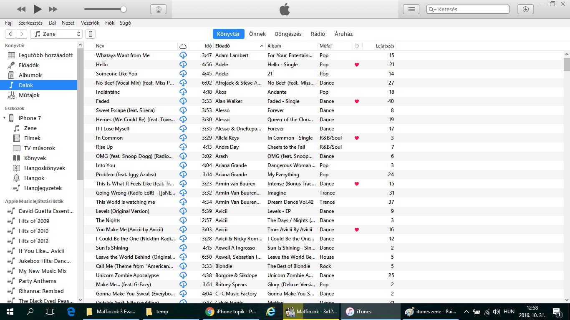Click the song list vertical scrollbar
The height and width of the screenshot is (320, 570).
(x=567, y=65)
